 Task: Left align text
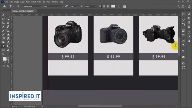point(100,7)
